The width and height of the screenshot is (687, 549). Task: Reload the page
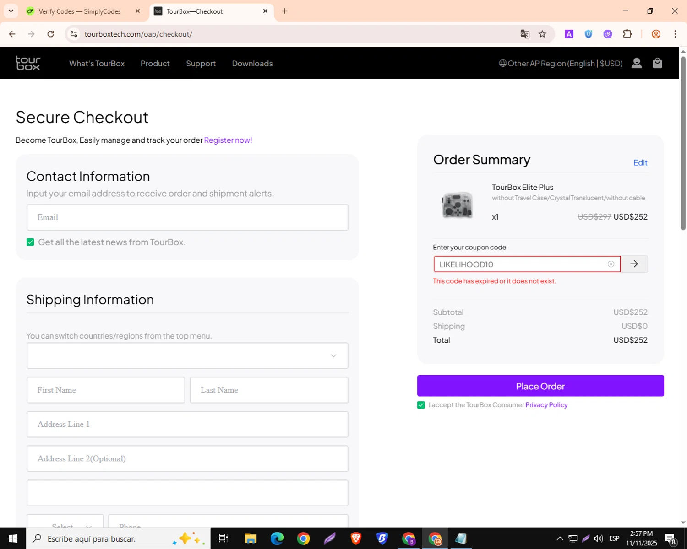[x=51, y=34]
